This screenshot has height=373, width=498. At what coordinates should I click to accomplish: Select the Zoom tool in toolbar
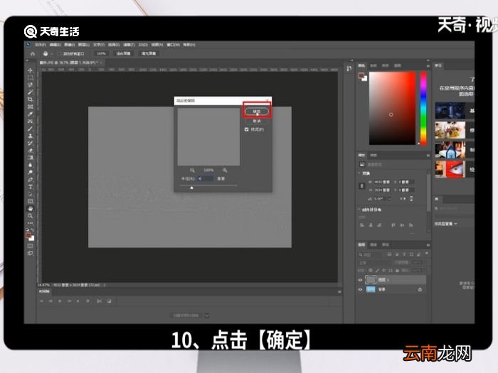(x=30, y=216)
